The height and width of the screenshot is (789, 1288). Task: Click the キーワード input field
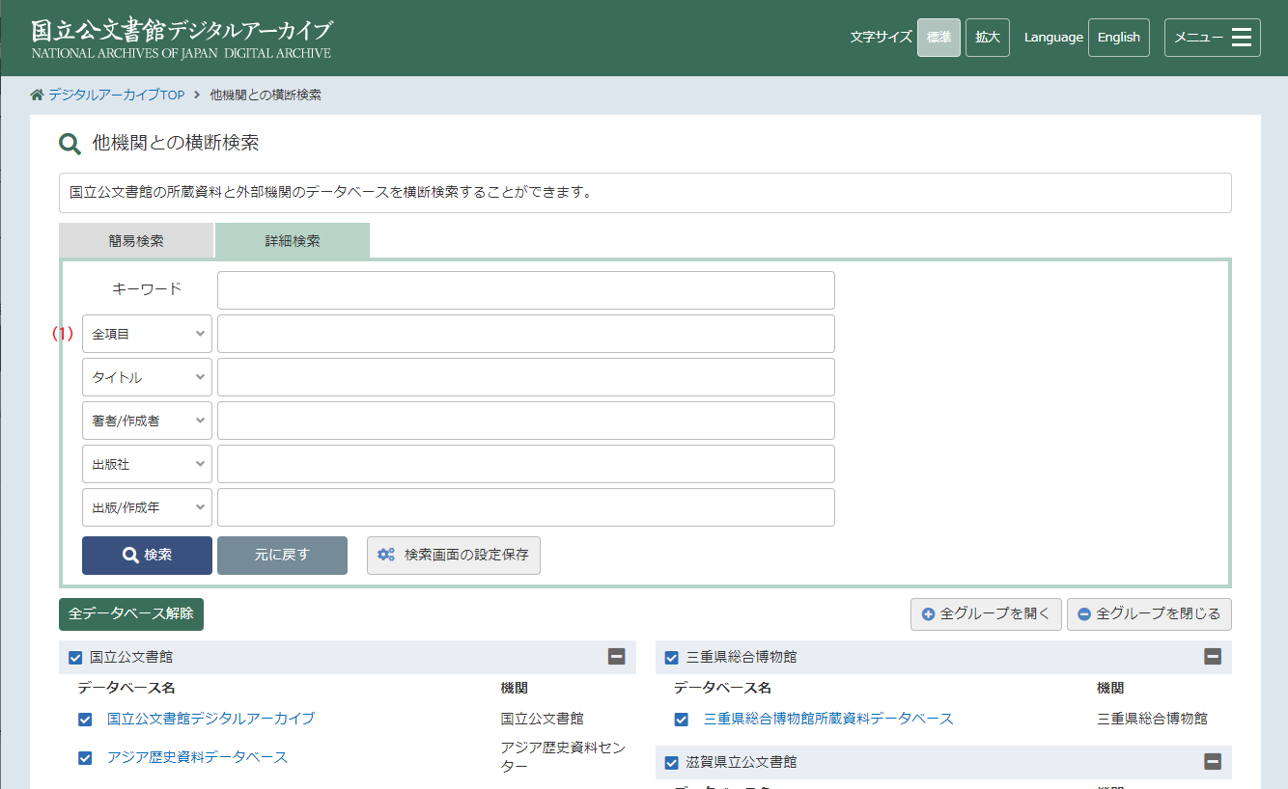tap(526, 290)
